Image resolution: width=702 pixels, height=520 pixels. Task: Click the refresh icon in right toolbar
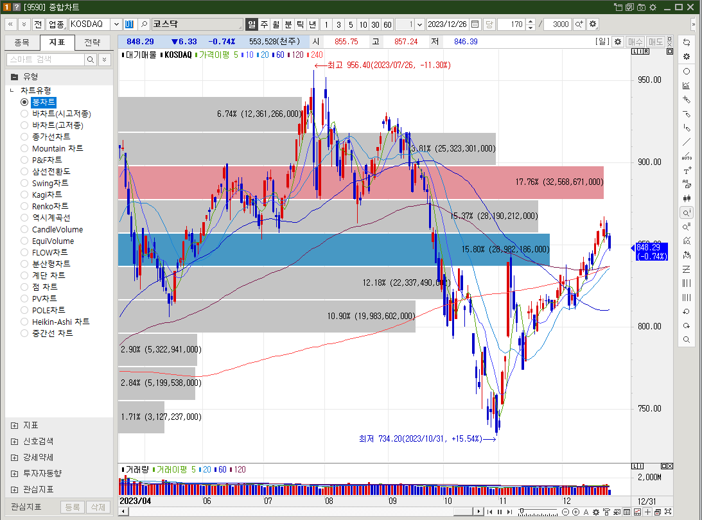point(687,42)
